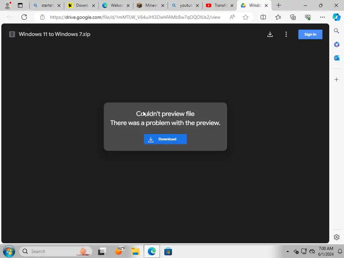Click the browser back arrow

(x=9, y=17)
